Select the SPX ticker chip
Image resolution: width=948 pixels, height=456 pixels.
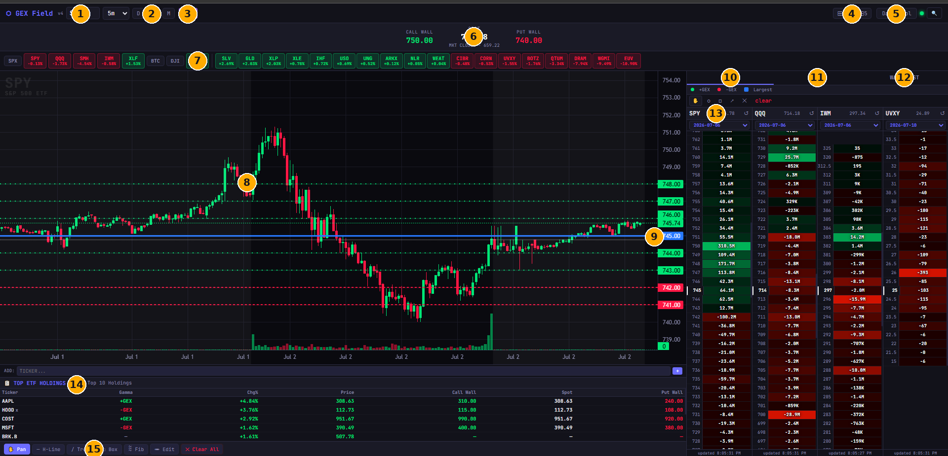13,61
